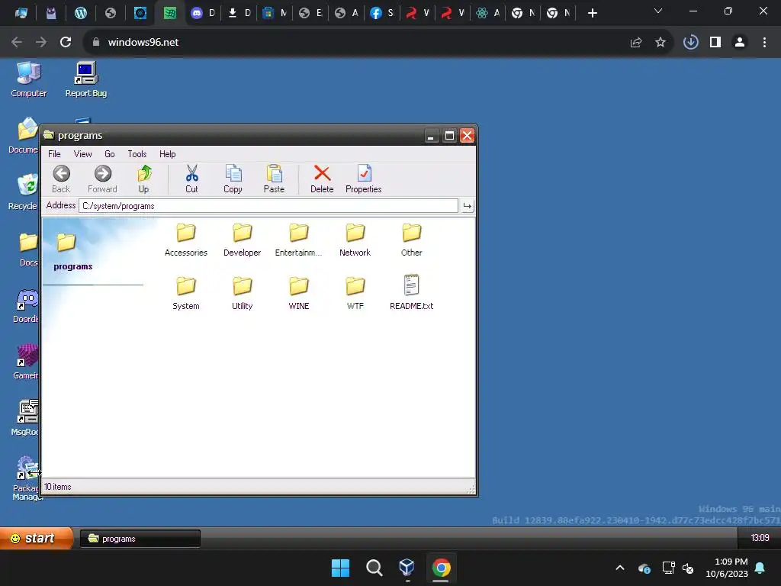
Task: Click the Copy toolbar icon
Action: (x=233, y=179)
